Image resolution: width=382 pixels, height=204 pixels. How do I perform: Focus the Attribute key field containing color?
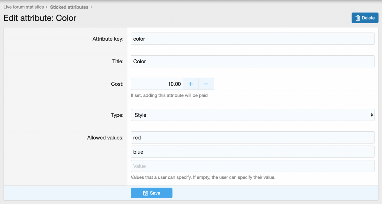click(x=252, y=39)
